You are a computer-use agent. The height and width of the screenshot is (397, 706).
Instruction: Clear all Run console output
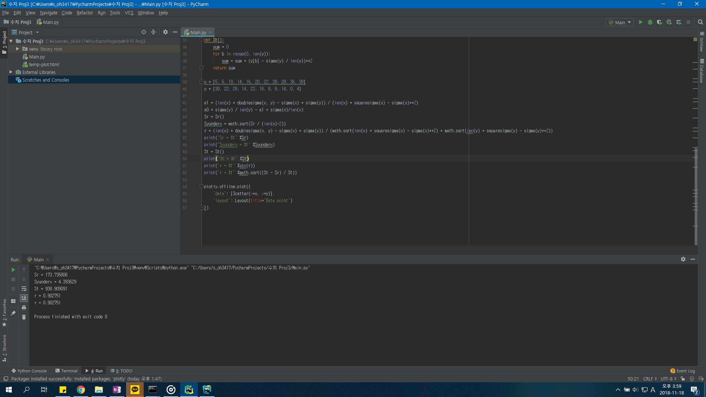coord(24,317)
